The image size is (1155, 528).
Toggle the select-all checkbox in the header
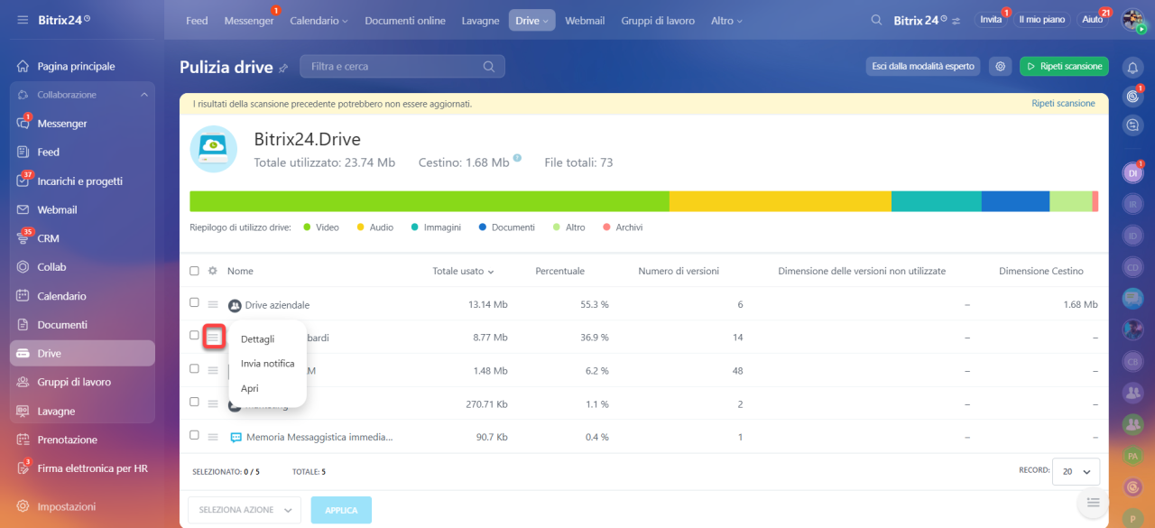click(194, 271)
